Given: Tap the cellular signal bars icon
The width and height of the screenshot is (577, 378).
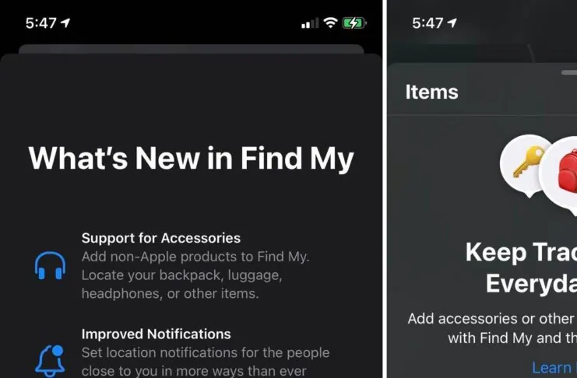Looking at the screenshot, I should pos(310,23).
